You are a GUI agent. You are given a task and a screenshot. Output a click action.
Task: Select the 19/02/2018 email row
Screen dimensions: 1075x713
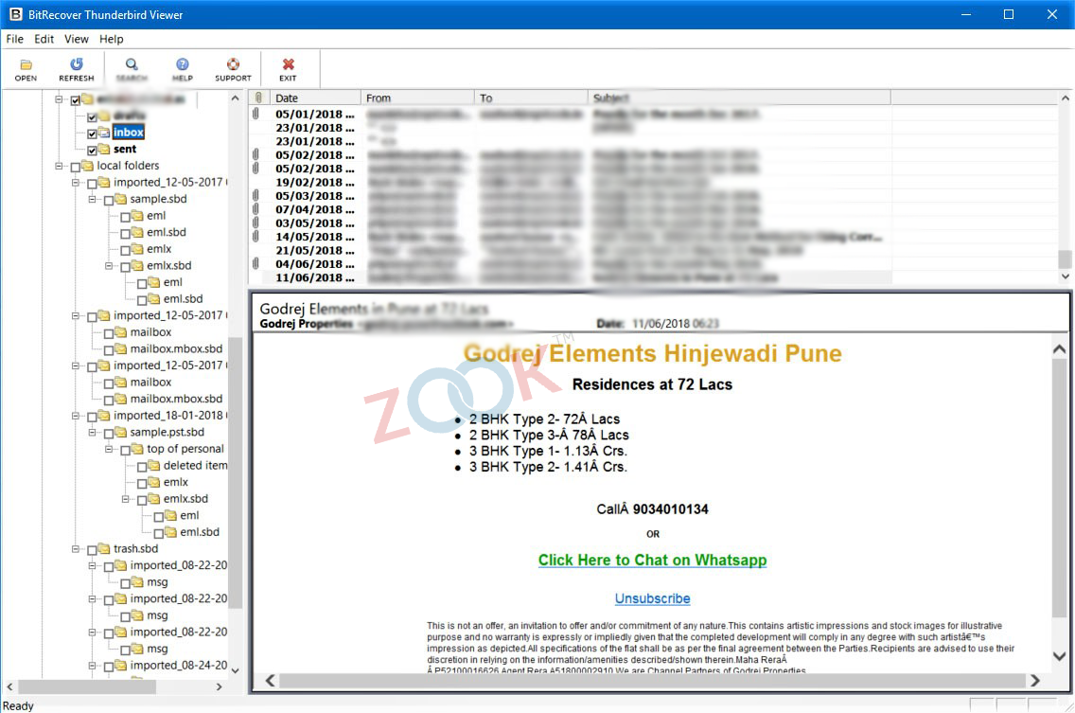tap(569, 182)
